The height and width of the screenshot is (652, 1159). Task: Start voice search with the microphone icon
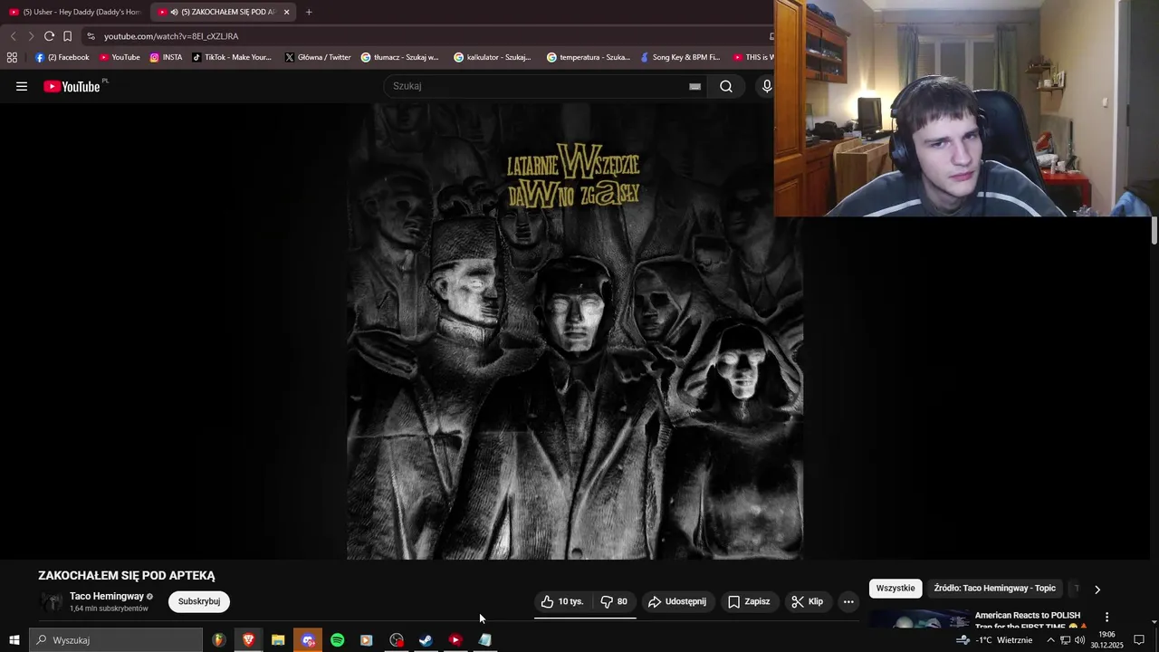[767, 86]
